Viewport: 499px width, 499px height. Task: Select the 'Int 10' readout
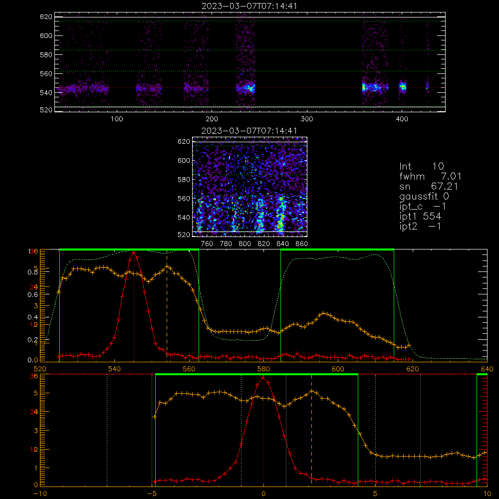coord(421,166)
